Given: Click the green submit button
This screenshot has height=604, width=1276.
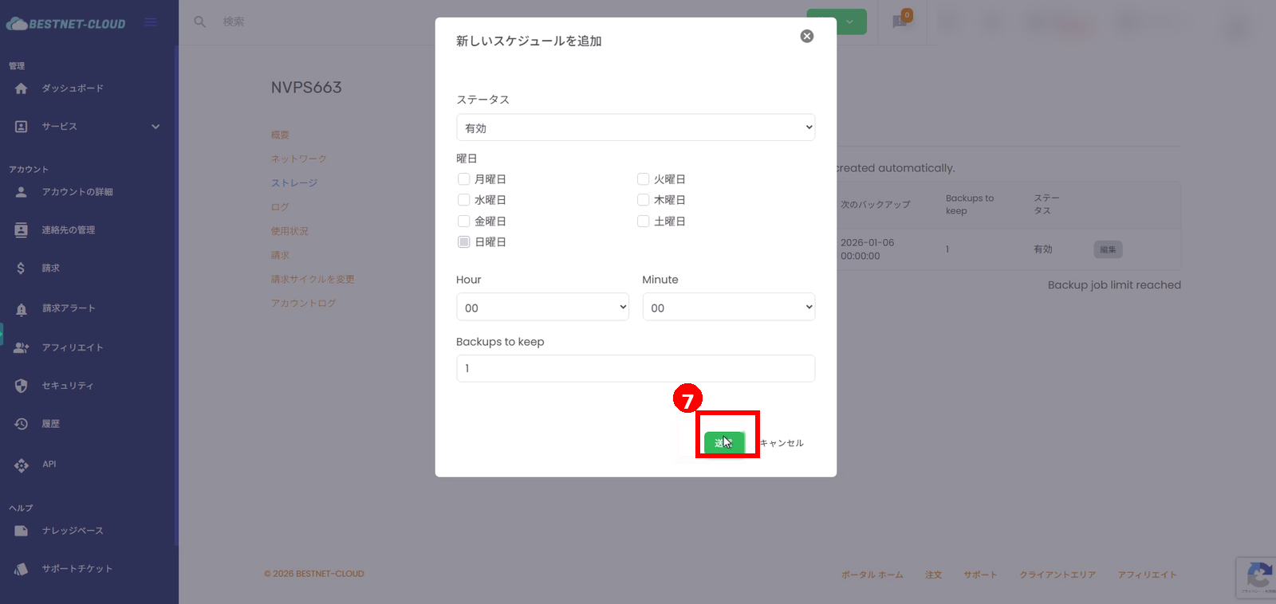Looking at the screenshot, I should pos(724,443).
